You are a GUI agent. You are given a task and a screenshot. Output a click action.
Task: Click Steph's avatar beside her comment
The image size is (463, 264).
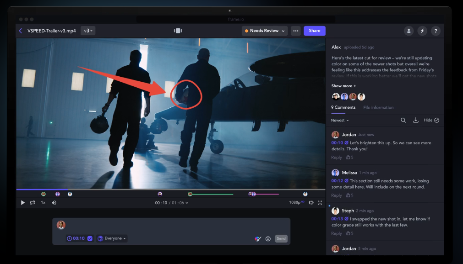(335, 211)
